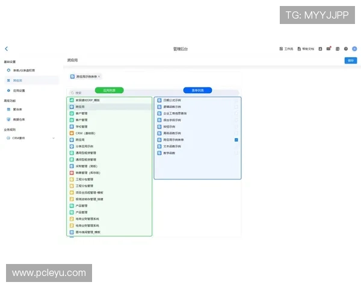Check the box for 企业工商信息查询

[236, 113]
